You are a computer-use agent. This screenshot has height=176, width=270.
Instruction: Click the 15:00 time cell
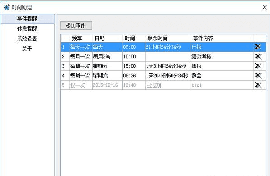(133, 66)
